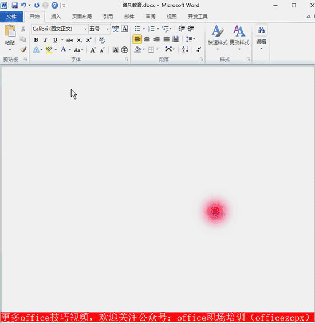The image size is (315, 324).
Task: Open the 视图 tab
Action: pos(172,17)
